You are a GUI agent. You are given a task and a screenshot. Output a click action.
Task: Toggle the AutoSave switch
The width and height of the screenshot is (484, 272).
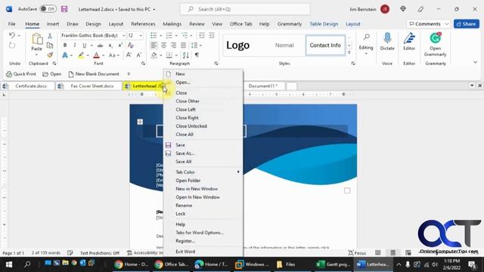click(x=48, y=9)
